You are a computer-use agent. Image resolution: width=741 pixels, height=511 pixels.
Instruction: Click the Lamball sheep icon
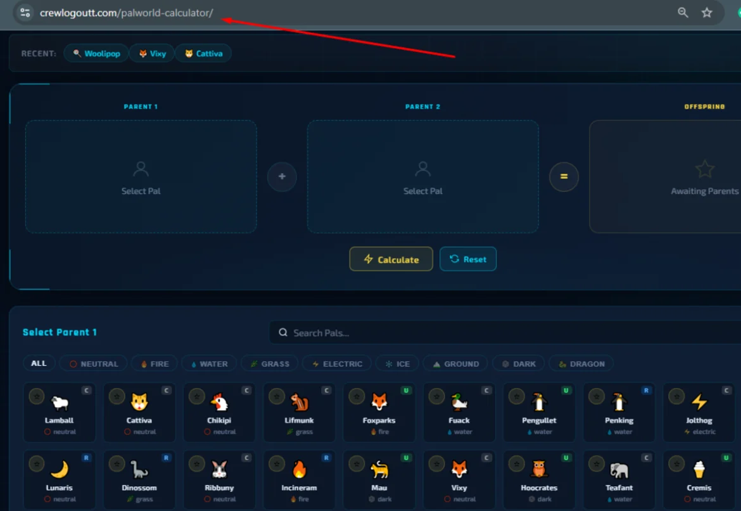[x=60, y=403]
